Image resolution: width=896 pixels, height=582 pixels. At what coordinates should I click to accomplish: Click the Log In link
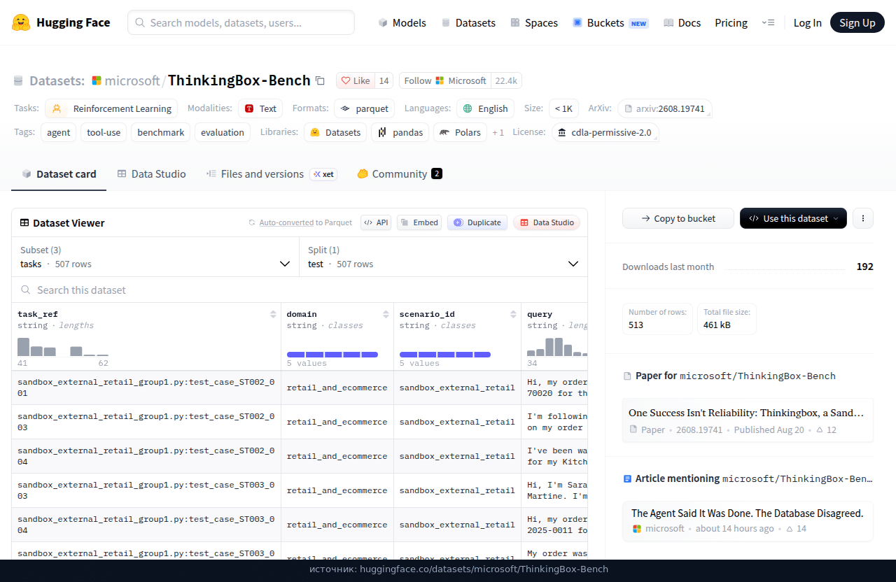tap(807, 22)
